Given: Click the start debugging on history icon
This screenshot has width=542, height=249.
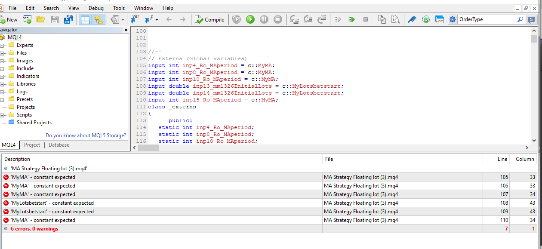Looking at the screenshot, I should [237, 19].
